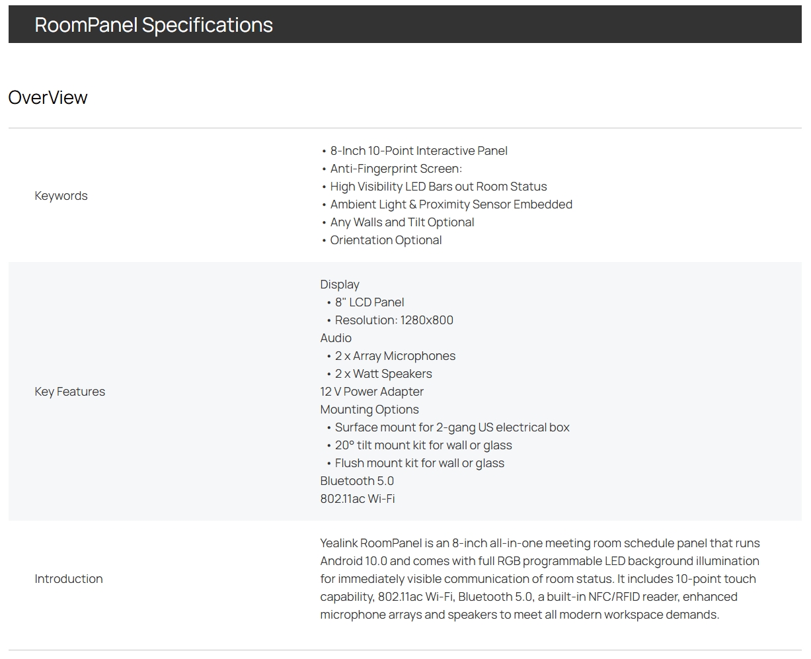811x659 pixels.
Task: Select the Key Features row label
Action: tap(69, 392)
